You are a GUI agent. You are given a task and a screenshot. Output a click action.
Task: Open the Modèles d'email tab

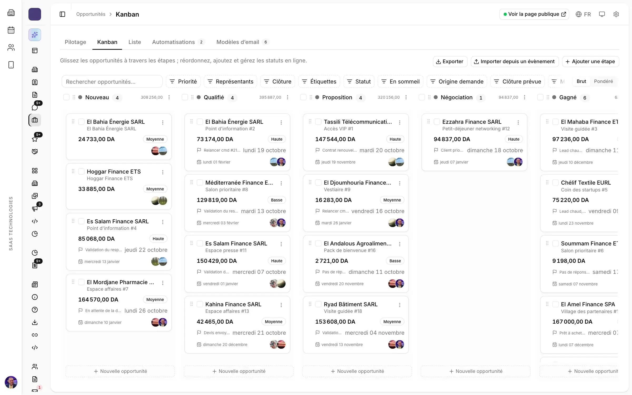(x=243, y=42)
